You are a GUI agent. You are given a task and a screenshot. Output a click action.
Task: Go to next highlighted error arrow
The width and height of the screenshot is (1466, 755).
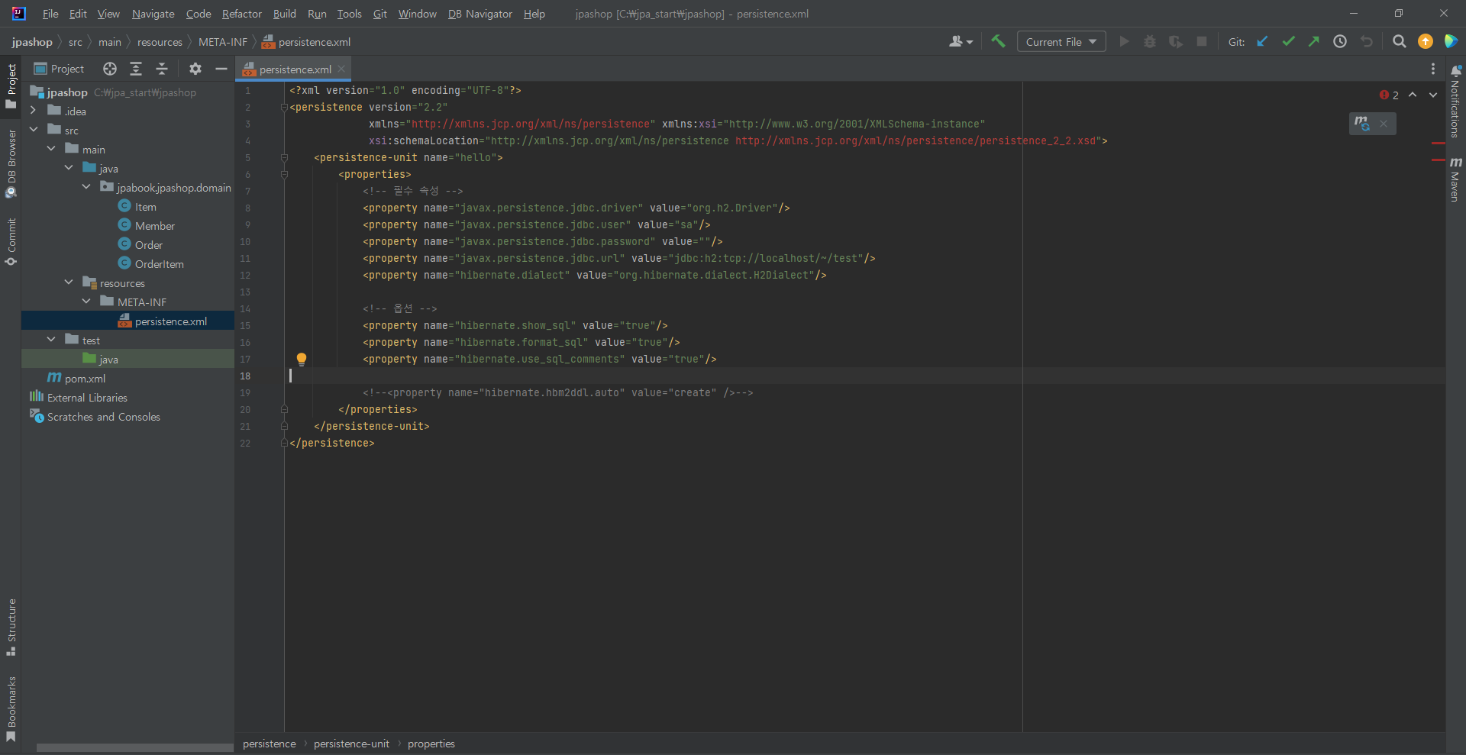point(1433,95)
